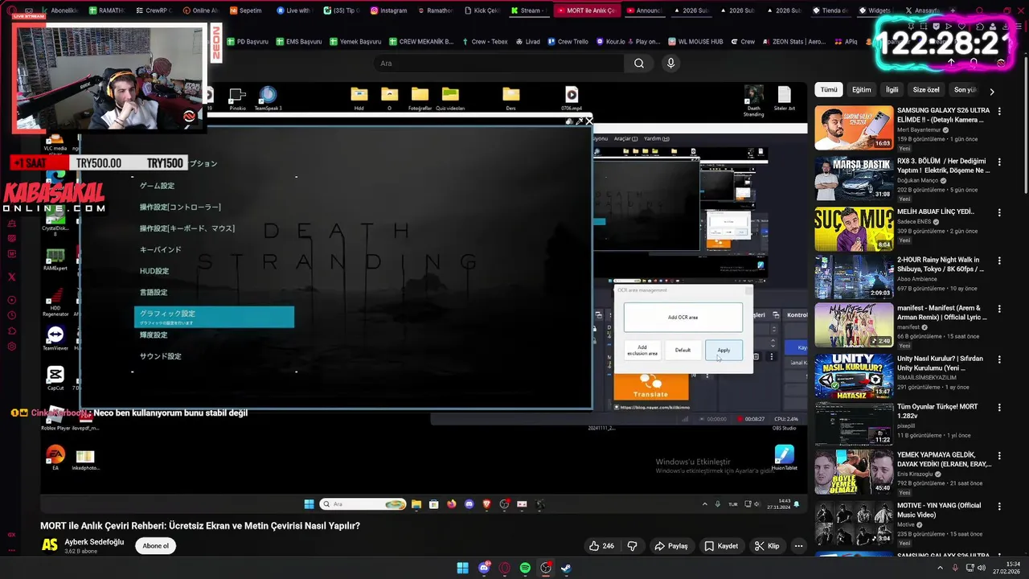Open options menu for Yemek Yapmaya Geldik video
1029x579 pixels.
(1000, 456)
